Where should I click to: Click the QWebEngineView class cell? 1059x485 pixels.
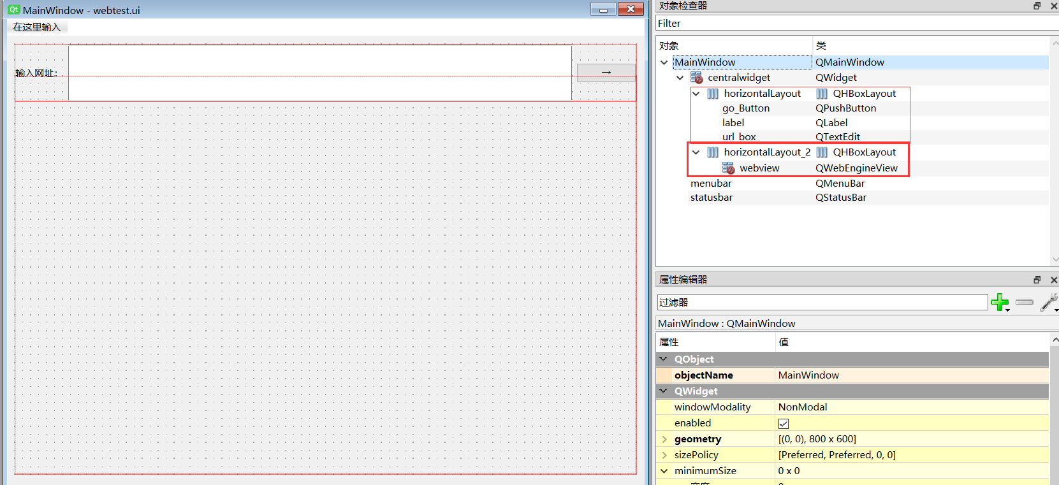coord(856,168)
